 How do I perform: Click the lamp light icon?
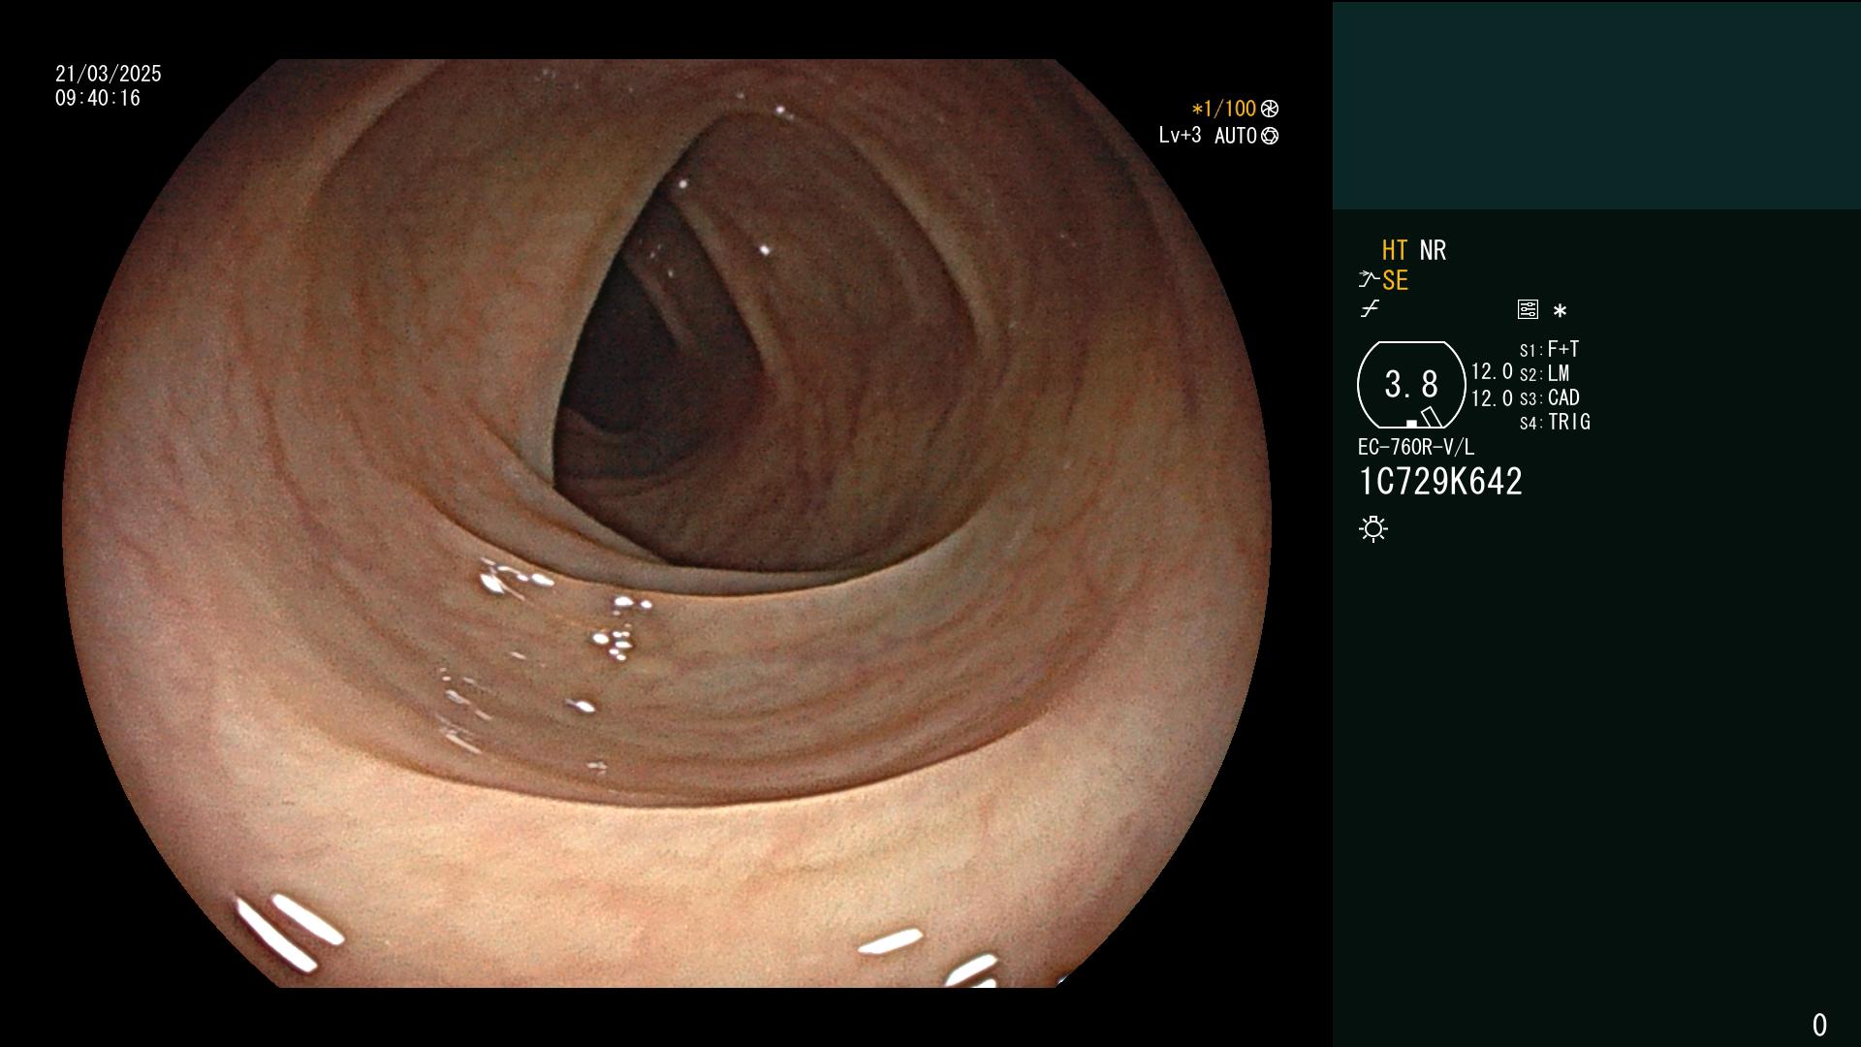coord(1373,528)
